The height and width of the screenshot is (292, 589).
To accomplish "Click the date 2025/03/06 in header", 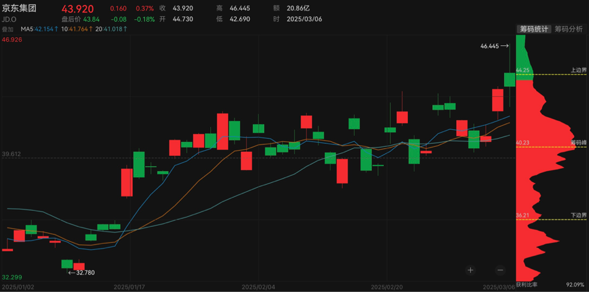I will coord(304,19).
